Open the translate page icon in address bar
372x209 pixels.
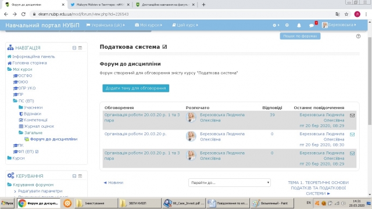pos(338,14)
